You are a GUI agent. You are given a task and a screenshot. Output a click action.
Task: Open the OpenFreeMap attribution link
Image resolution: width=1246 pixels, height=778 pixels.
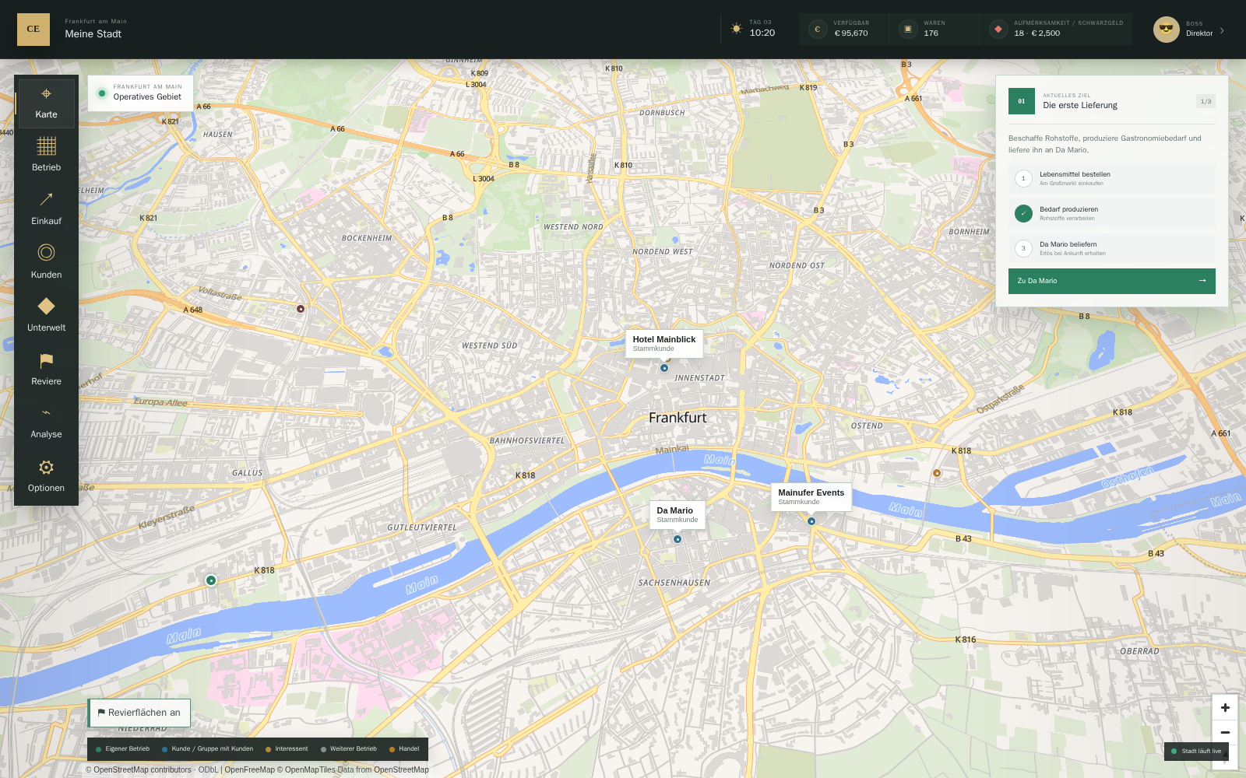click(x=250, y=770)
